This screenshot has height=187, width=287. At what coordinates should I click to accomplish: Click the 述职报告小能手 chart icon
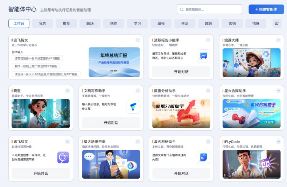204,56
